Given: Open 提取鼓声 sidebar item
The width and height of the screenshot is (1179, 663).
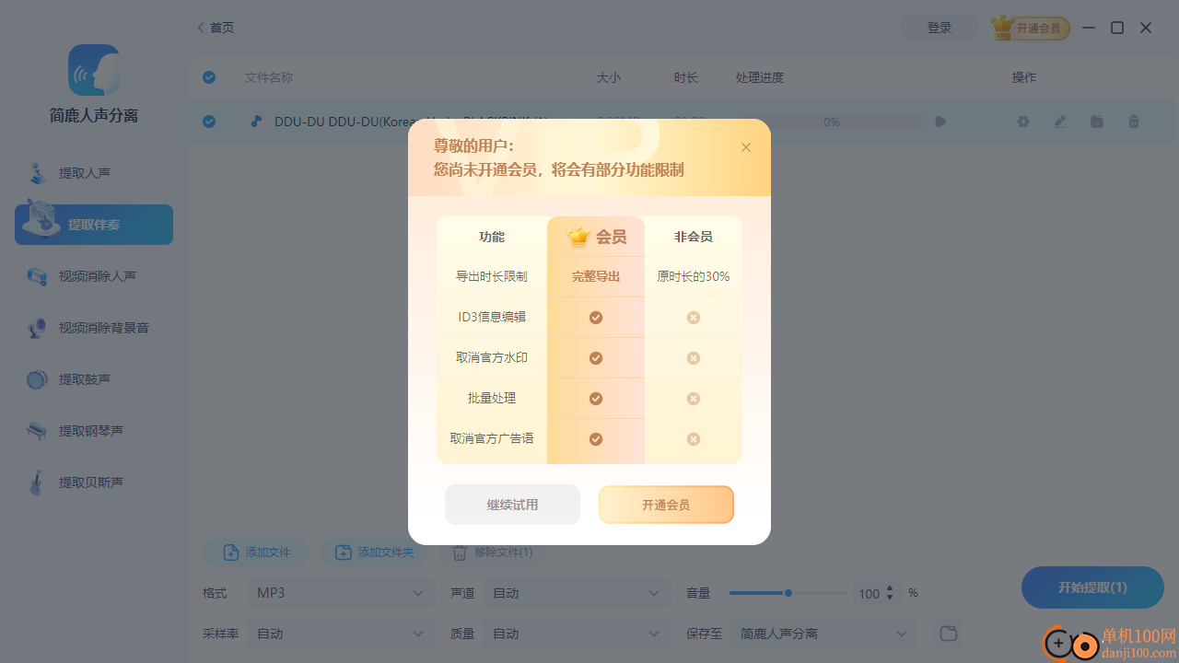Looking at the screenshot, I should 94,379.
